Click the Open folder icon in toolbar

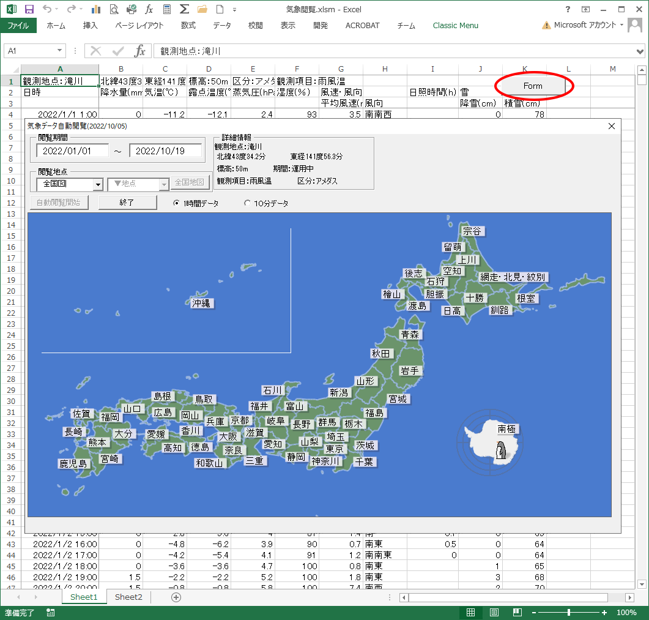click(x=202, y=9)
